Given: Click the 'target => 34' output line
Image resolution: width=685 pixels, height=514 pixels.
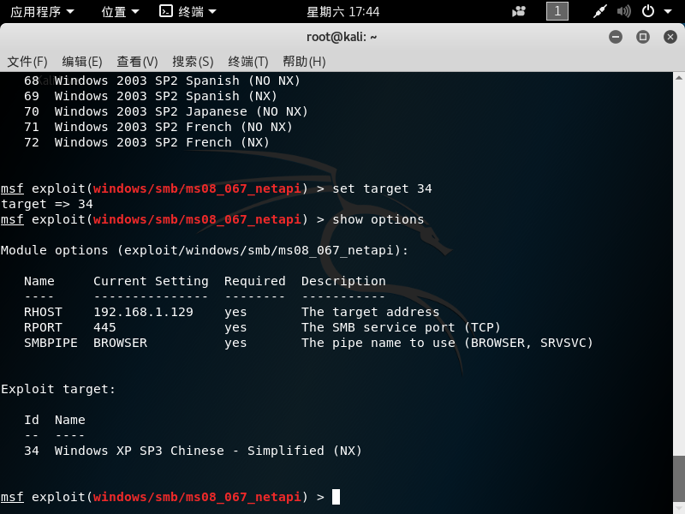Looking at the screenshot, I should 47,204.
